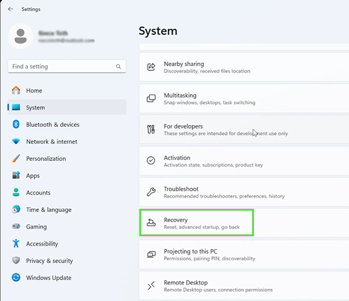Click the Multitasking windows icon
Viewport: 349px width, 301px height.
(151, 98)
